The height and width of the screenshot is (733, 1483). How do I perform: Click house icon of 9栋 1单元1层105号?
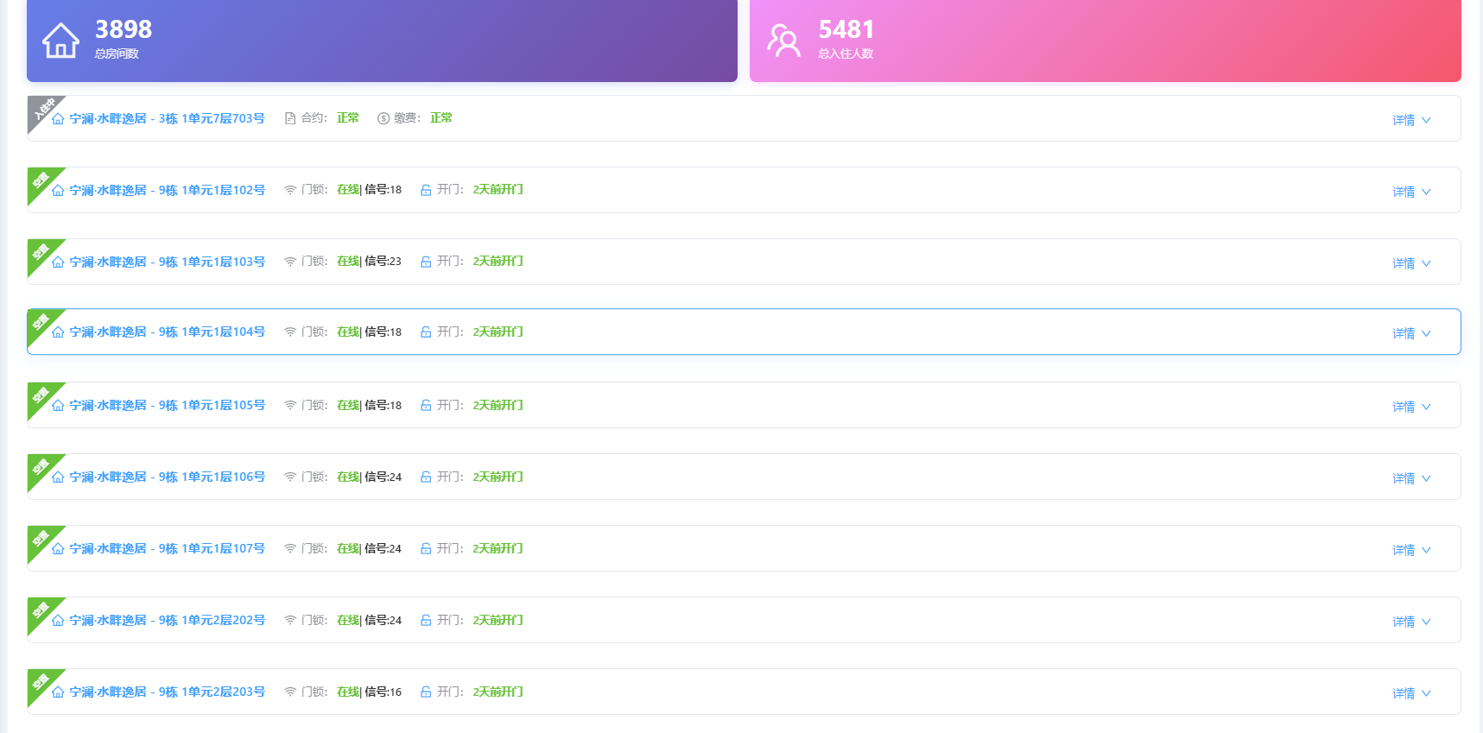[x=58, y=405]
